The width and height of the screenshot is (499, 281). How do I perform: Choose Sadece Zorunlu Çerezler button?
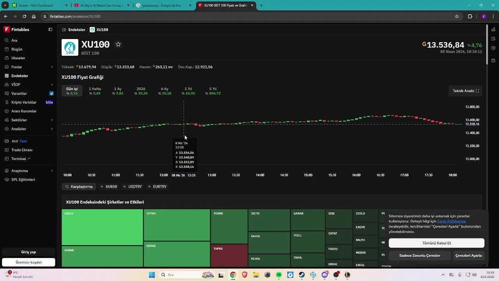(x=420, y=256)
